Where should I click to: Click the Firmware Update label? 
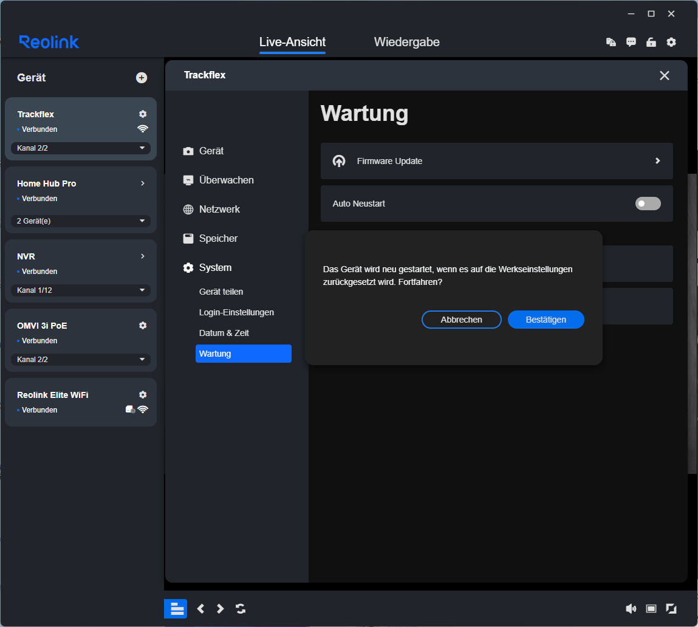pyautogui.click(x=389, y=161)
